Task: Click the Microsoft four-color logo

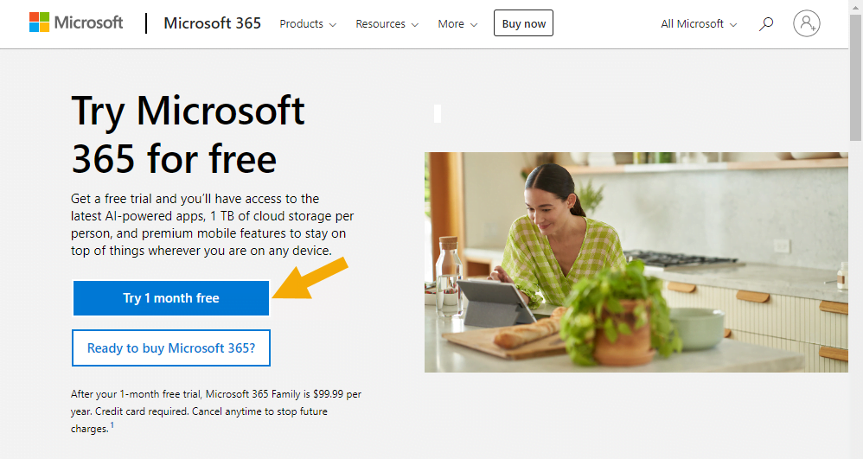Action: 39,22
